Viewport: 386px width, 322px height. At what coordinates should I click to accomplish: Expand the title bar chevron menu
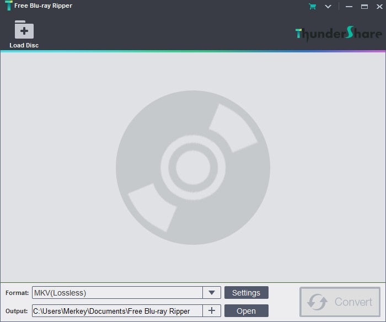[328, 7]
